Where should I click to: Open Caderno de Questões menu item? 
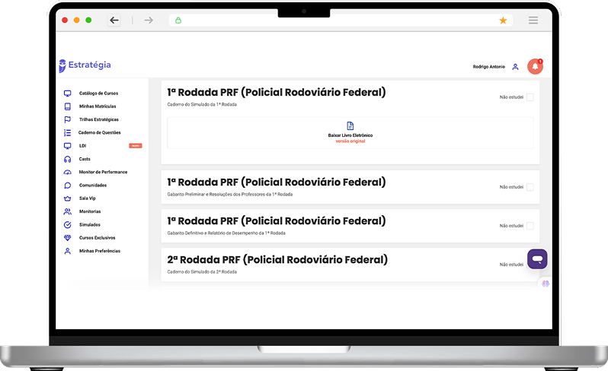[99, 132]
